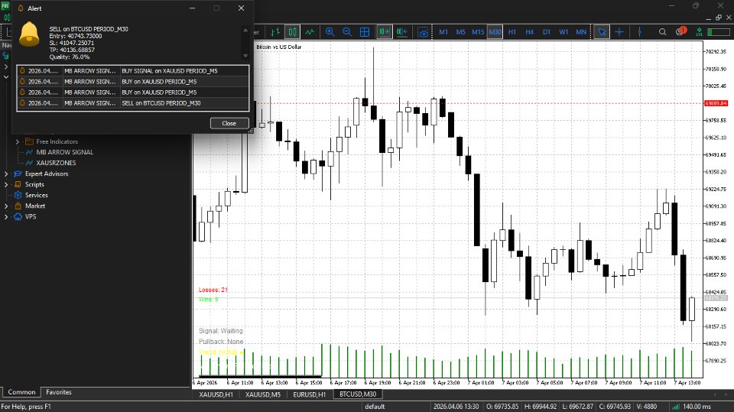Zoom in on the chart
This screenshot has width=734, height=412.
tap(330, 32)
